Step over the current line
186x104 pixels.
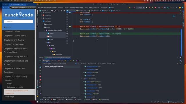point(62,61)
